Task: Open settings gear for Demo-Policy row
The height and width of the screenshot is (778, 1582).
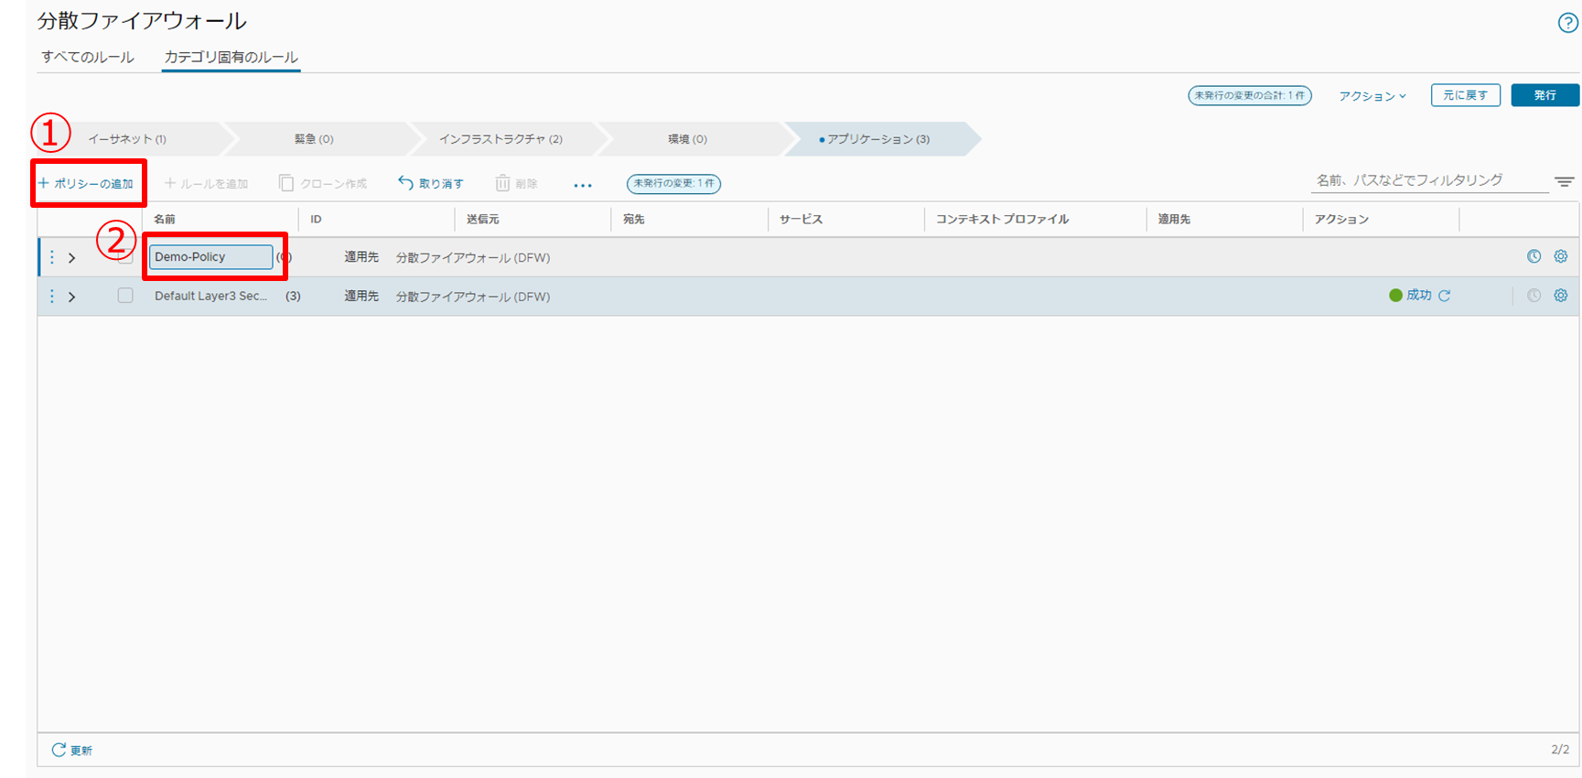Action: pyautogui.click(x=1560, y=257)
